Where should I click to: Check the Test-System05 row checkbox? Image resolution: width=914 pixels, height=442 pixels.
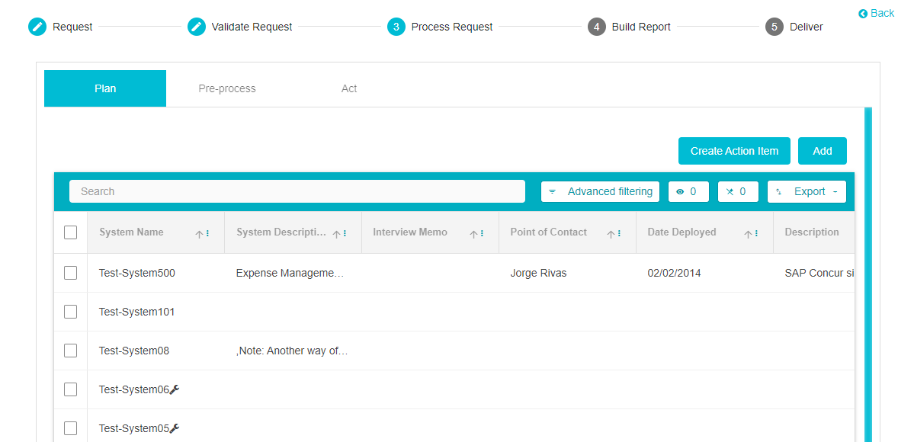point(71,428)
